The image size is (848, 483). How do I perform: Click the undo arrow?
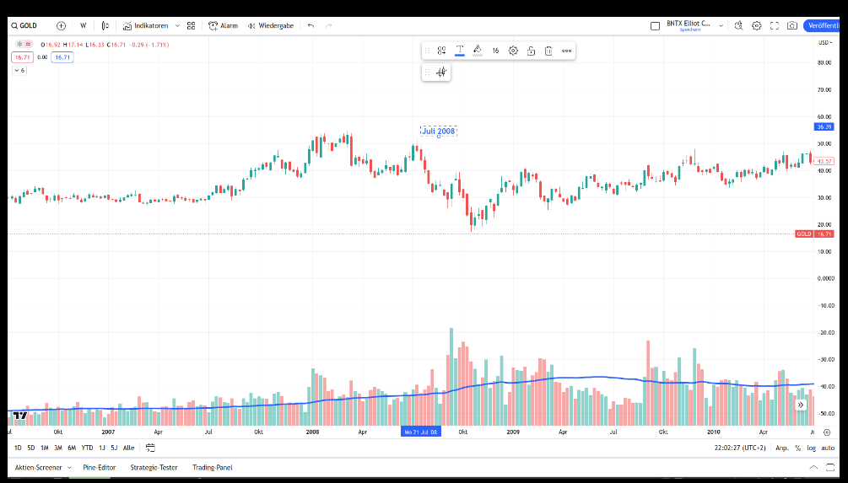[311, 26]
